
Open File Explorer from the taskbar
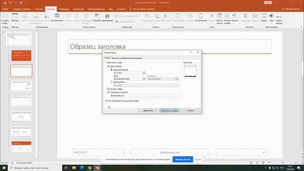coord(74,168)
